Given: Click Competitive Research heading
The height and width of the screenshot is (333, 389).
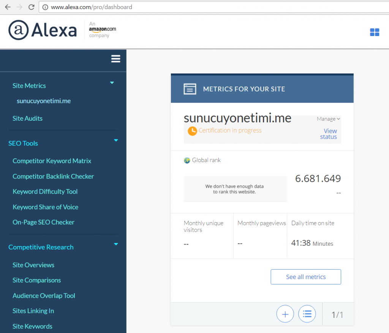Looking at the screenshot, I should coord(41,247).
